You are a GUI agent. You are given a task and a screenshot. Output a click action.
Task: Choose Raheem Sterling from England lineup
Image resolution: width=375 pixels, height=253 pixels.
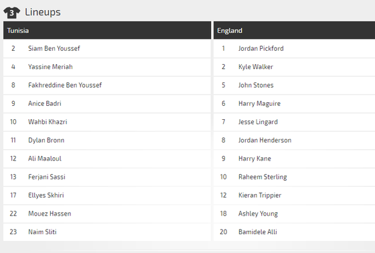262,177
